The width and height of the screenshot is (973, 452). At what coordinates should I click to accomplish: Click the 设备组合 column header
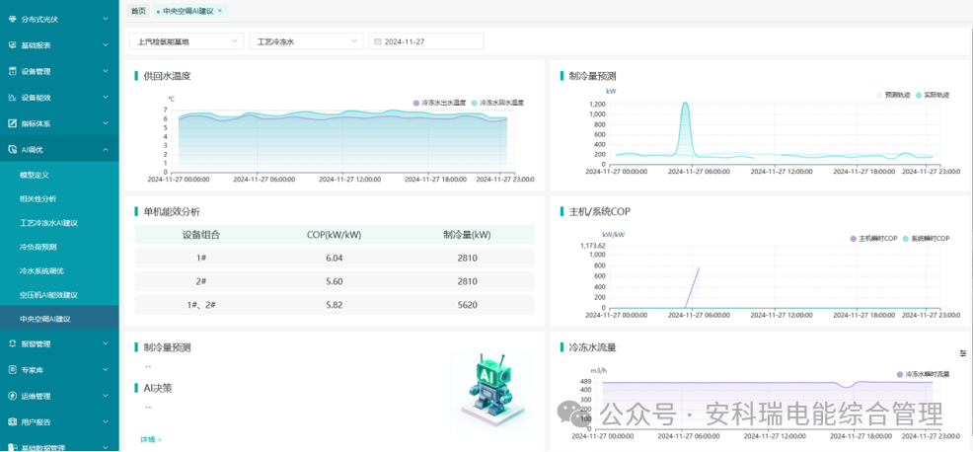201,235
